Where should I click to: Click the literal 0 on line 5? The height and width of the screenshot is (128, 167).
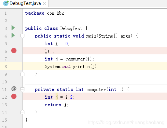(67, 44)
